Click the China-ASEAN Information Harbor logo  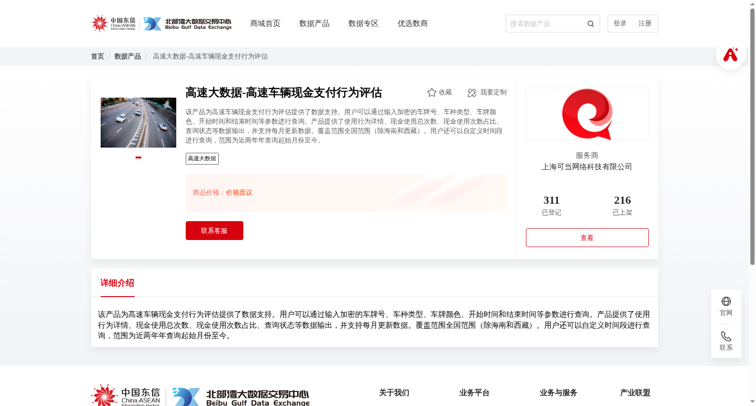pos(113,23)
